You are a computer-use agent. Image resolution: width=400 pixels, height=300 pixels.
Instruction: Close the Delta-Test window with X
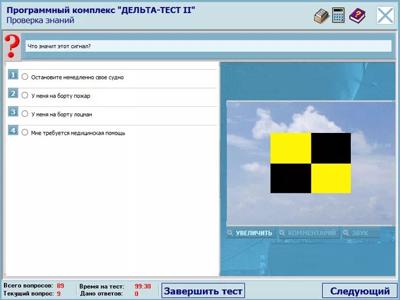click(x=385, y=15)
